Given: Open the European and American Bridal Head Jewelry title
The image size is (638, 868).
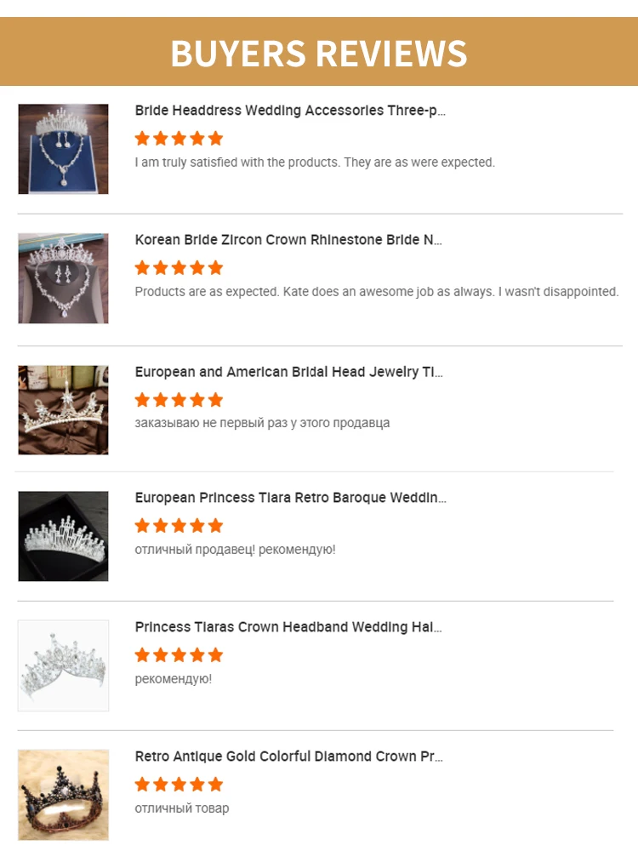Looking at the screenshot, I should [288, 372].
